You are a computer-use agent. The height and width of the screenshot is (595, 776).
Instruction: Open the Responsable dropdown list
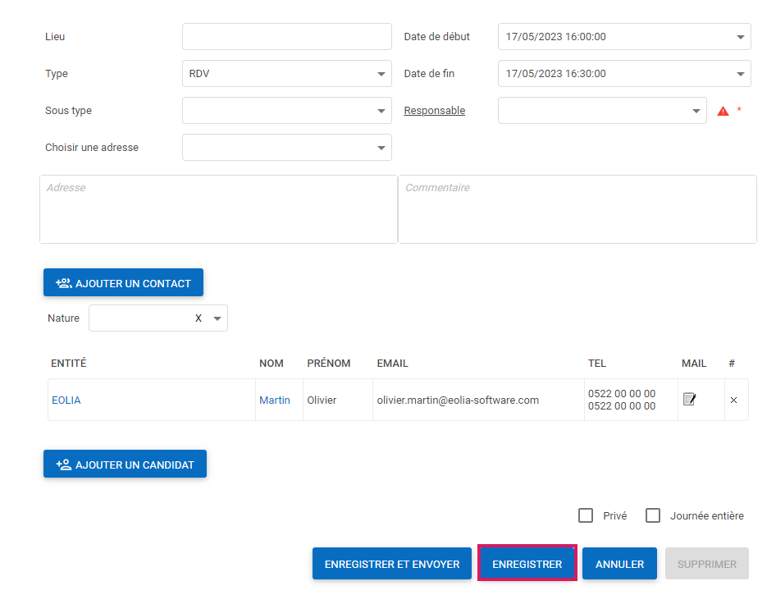coord(696,111)
